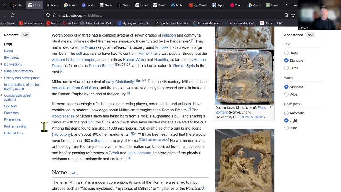Viewport: 341px width, 192px height.
Task: Expand Rituals and worship contents section
Action: click(1, 71)
